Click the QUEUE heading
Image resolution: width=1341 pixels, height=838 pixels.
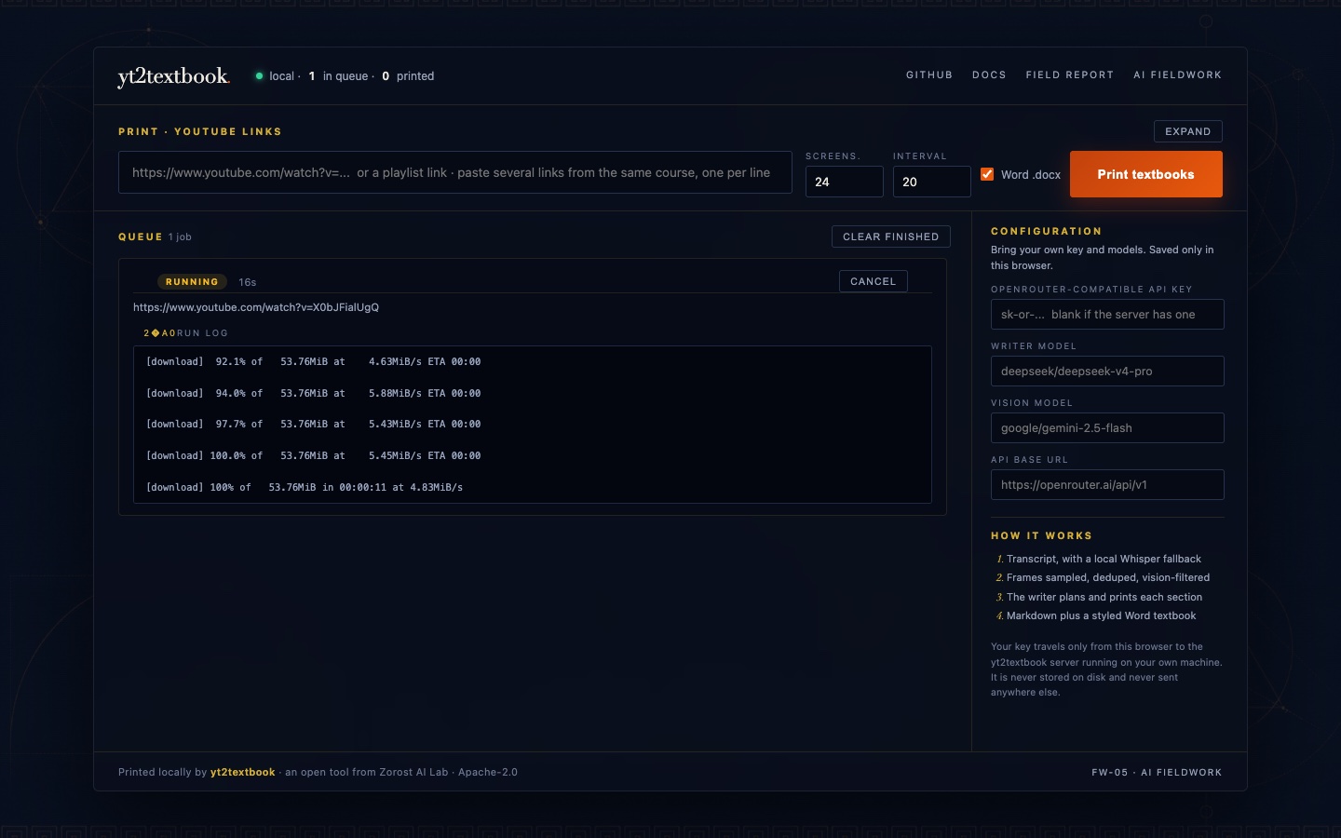(141, 237)
